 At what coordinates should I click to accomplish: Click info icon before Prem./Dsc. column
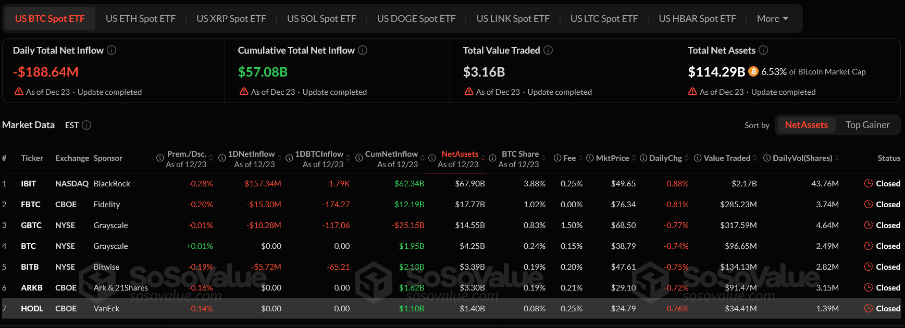(160, 158)
